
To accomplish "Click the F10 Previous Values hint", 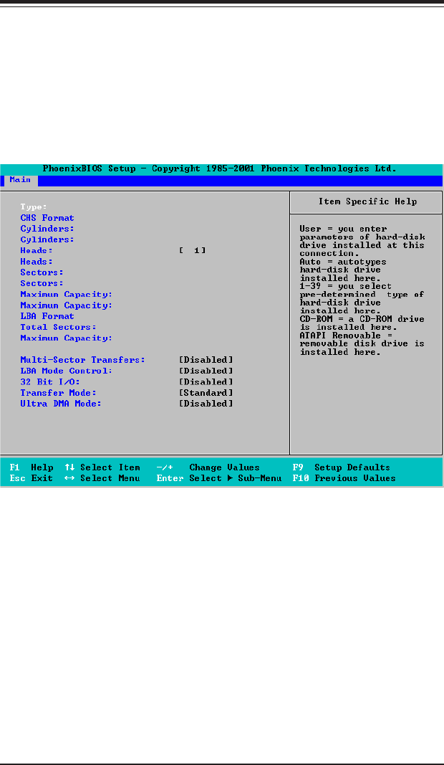I will pos(344,479).
